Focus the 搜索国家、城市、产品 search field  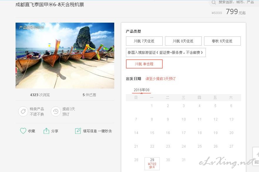click(x=236, y=2)
